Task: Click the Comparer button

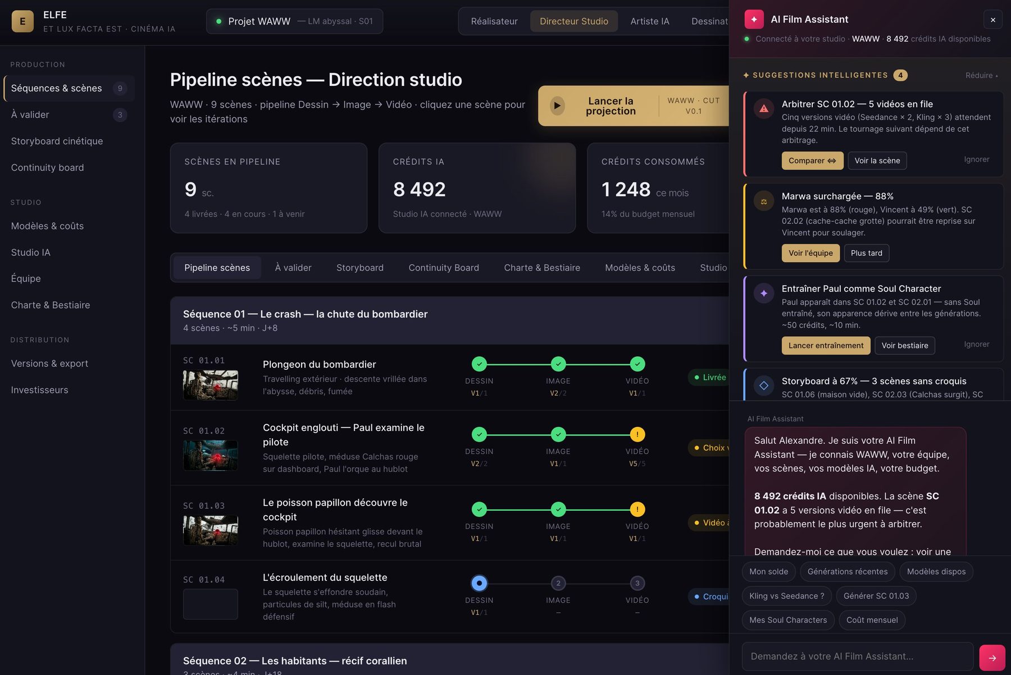Action: (812, 160)
